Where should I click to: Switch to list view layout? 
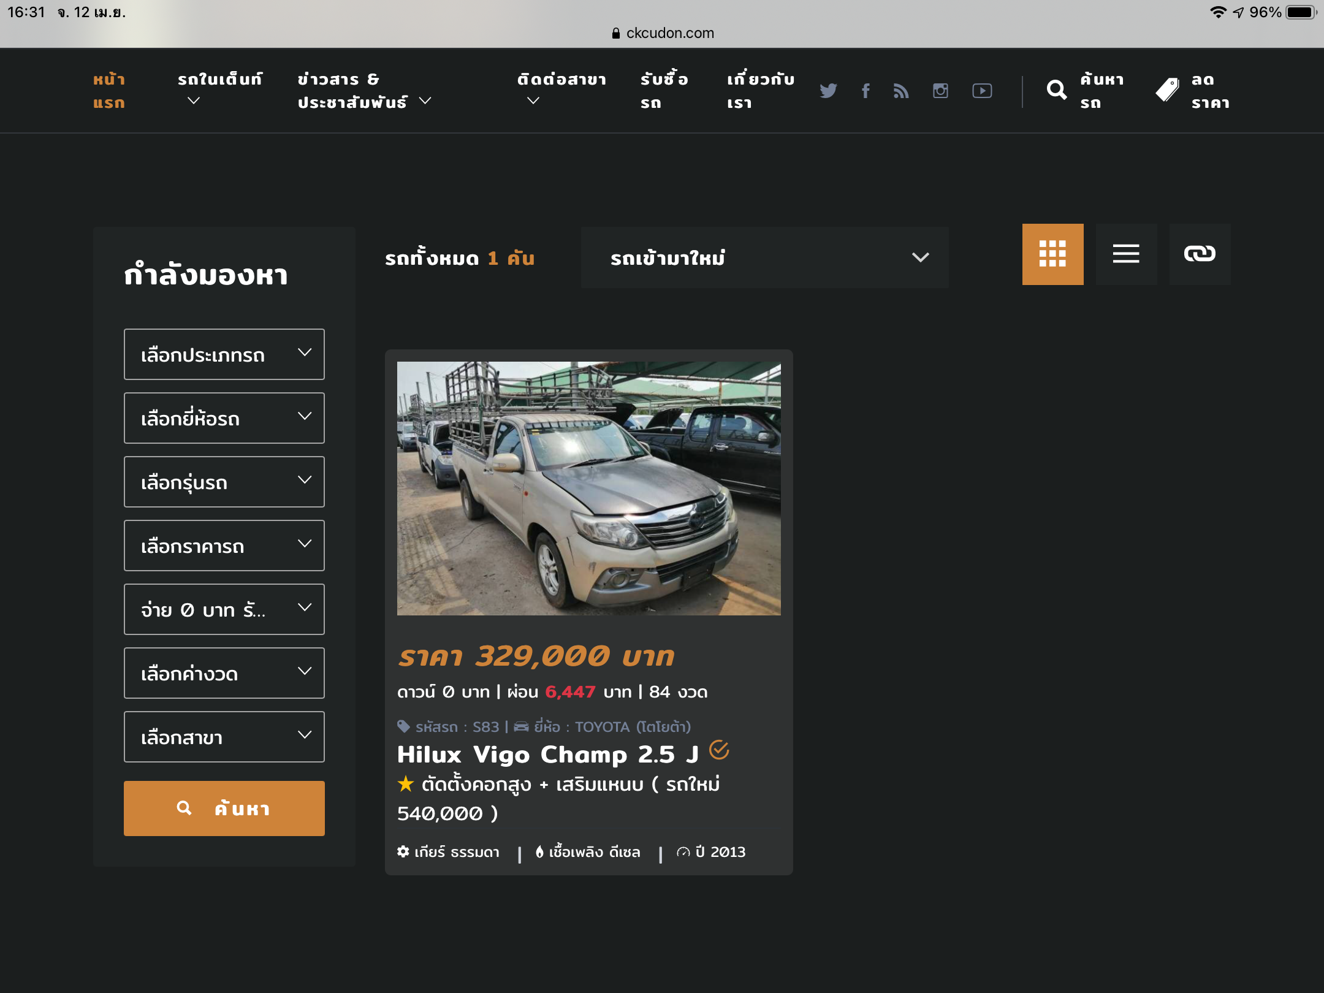tap(1126, 254)
